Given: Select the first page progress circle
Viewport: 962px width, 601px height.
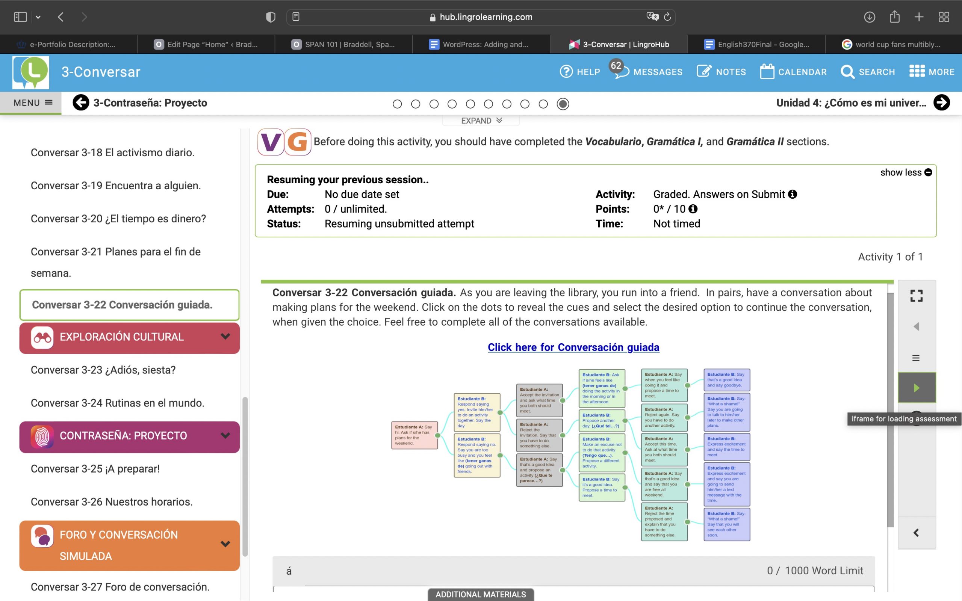Looking at the screenshot, I should 397,104.
